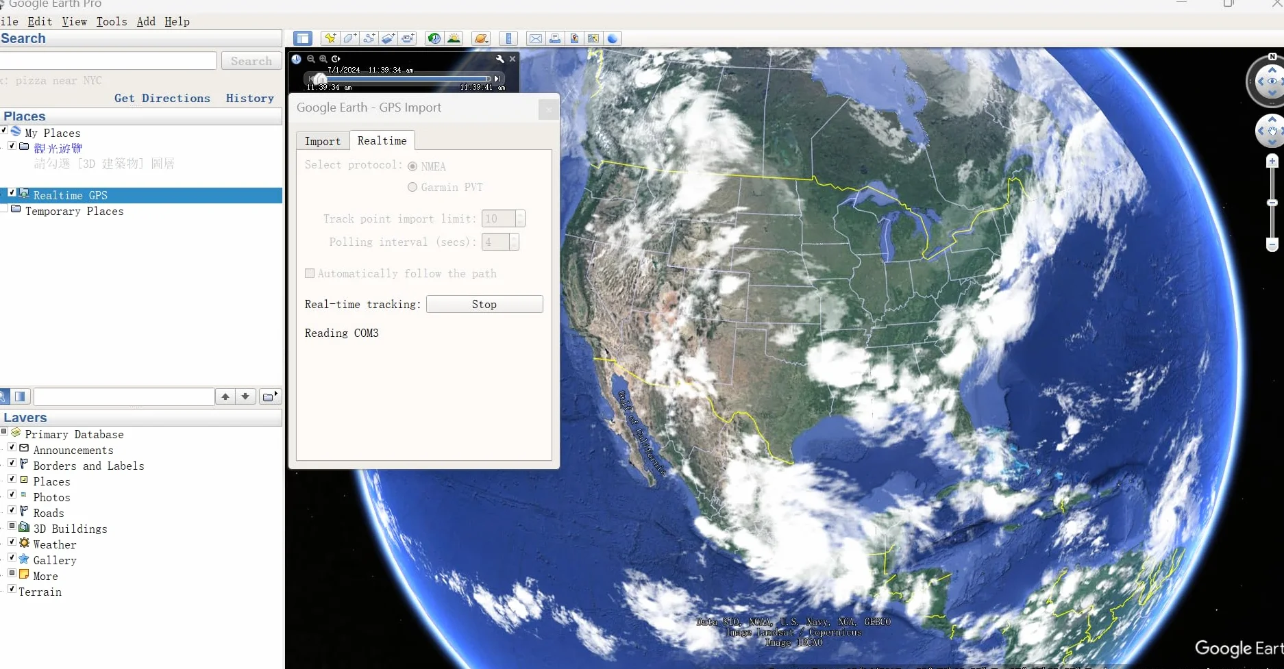This screenshot has width=1284, height=669.
Task: Toggle the Temporary Places checkbox
Action: [x=3, y=209]
